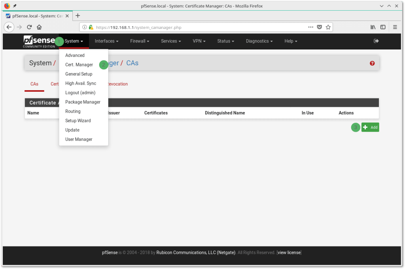Viewport: 405px width, 269px height.
Task: Choose Routing from System menu
Action: pyautogui.click(x=83, y=111)
